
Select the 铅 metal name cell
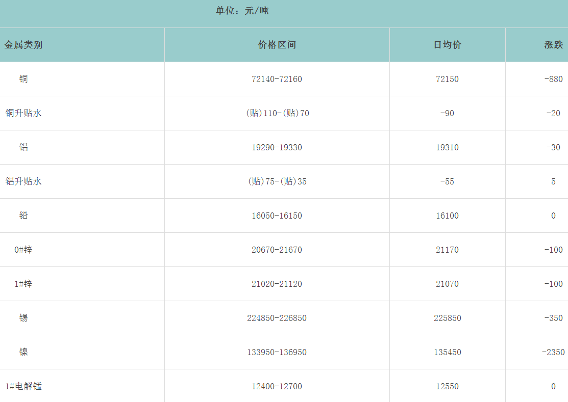pos(23,216)
